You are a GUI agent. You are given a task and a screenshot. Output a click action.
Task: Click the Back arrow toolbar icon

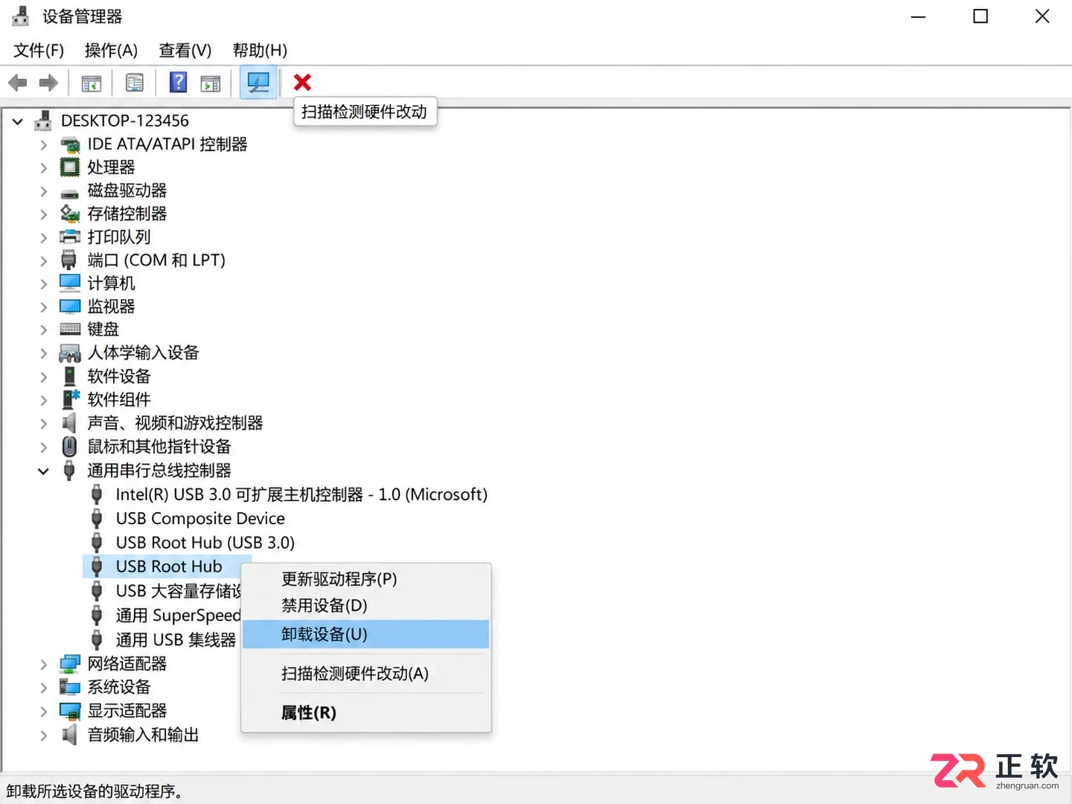18,83
